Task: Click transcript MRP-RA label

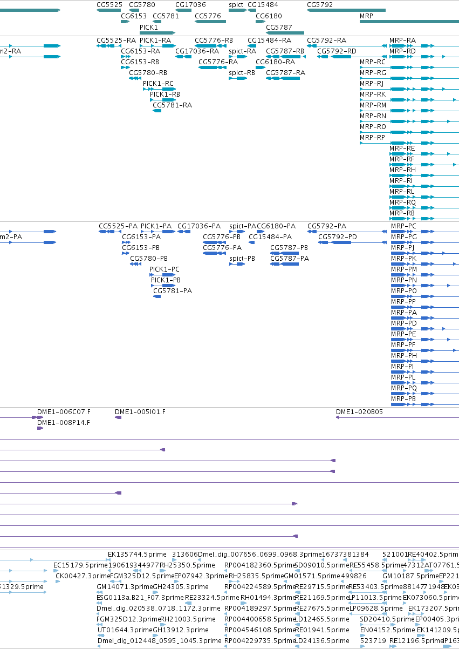Action: tap(402, 40)
